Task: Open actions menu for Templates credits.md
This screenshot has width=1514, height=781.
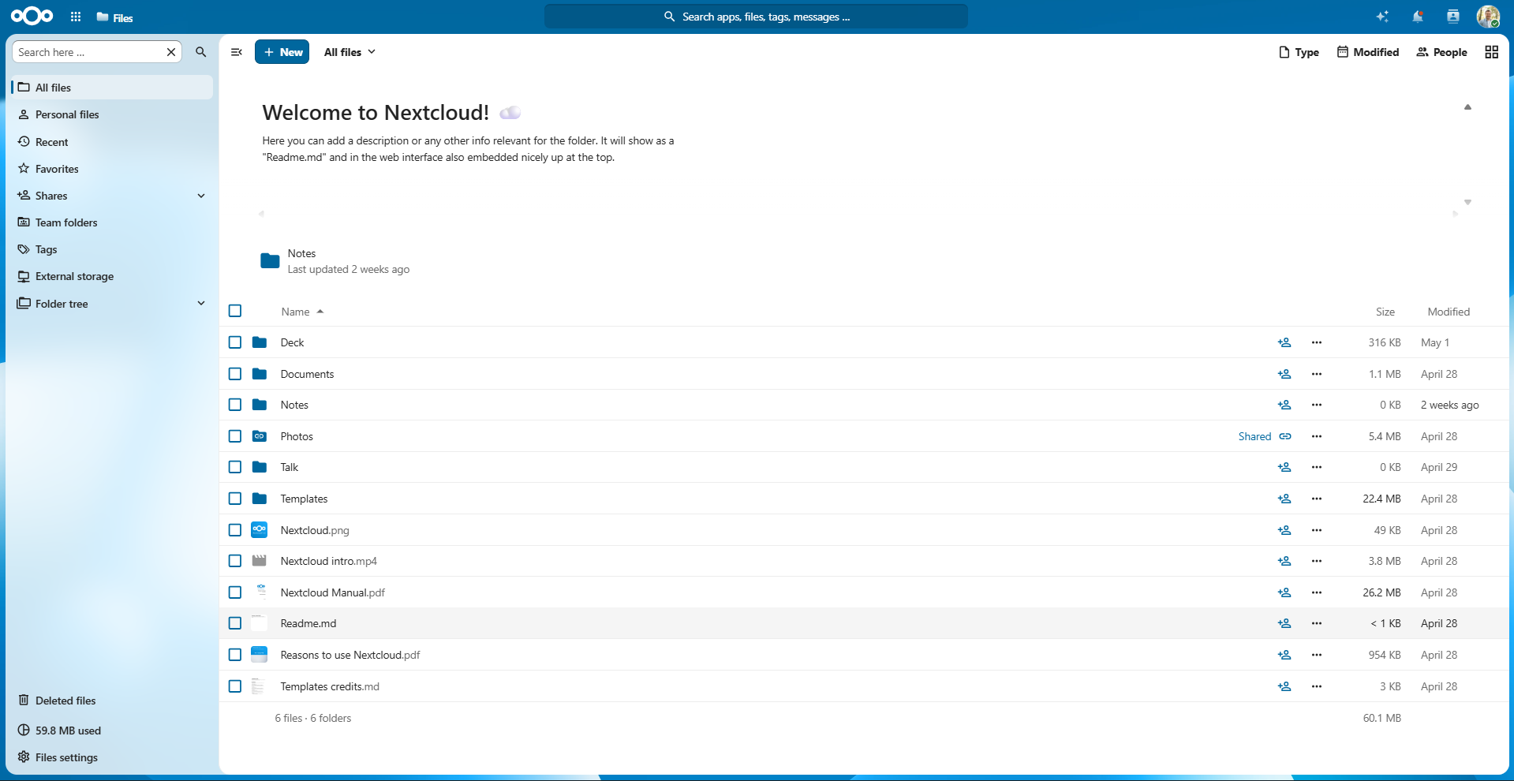Action: pyautogui.click(x=1317, y=686)
